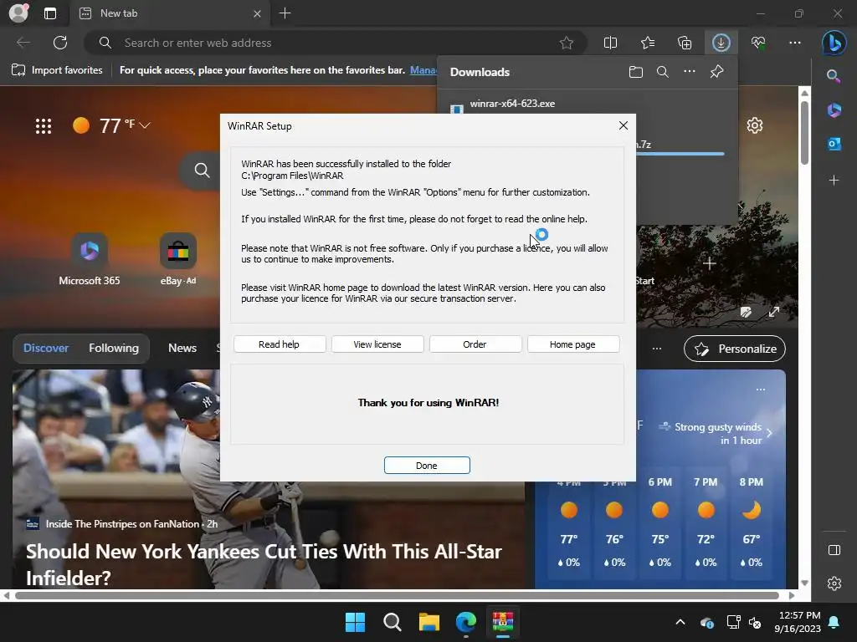
Task: Show hidden system tray icons
Action: (x=680, y=622)
